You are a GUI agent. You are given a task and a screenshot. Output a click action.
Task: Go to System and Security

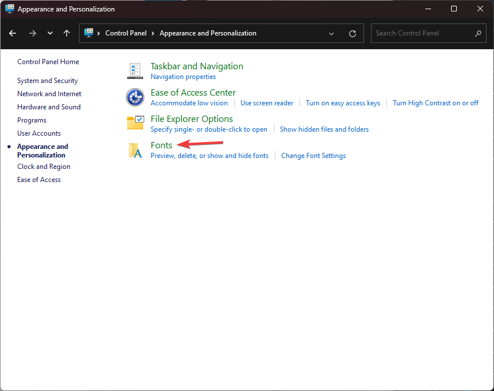point(48,81)
